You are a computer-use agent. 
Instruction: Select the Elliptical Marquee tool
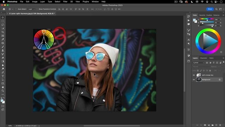coord(3,21)
